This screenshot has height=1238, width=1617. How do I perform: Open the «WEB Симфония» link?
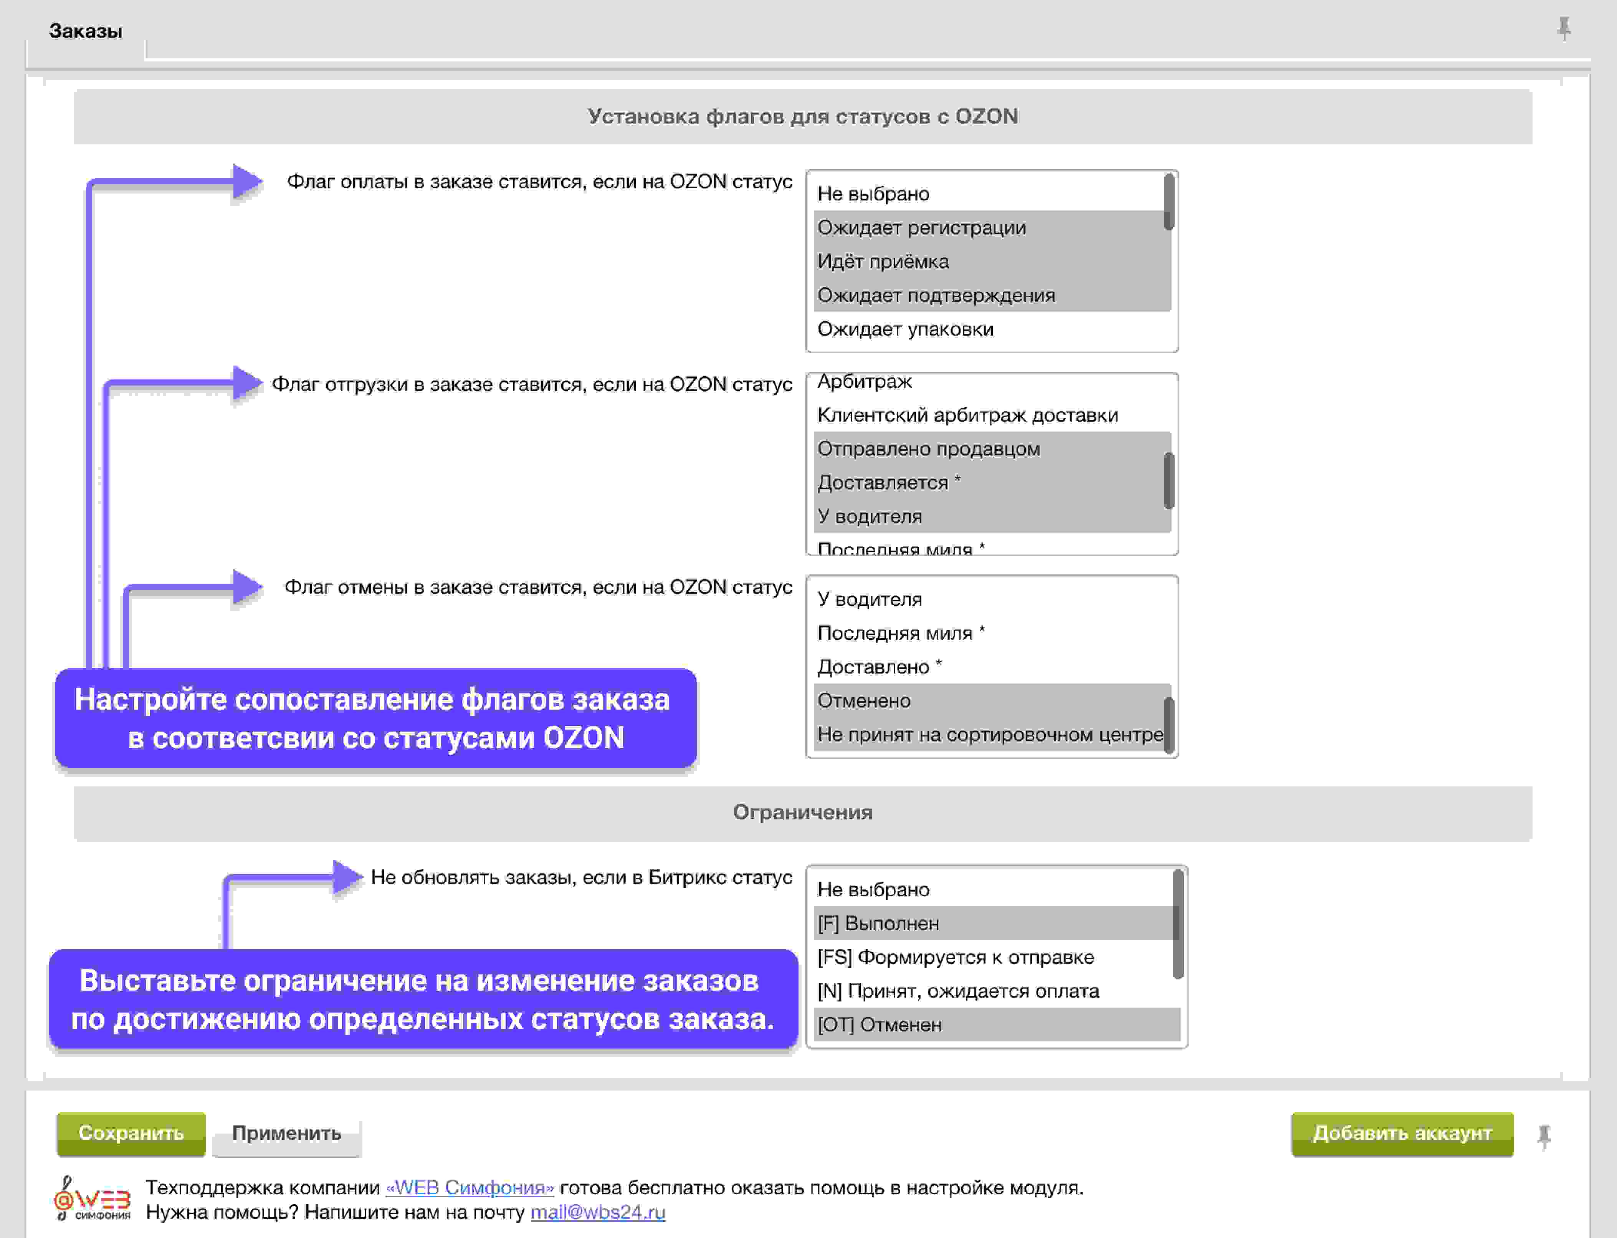[470, 1187]
